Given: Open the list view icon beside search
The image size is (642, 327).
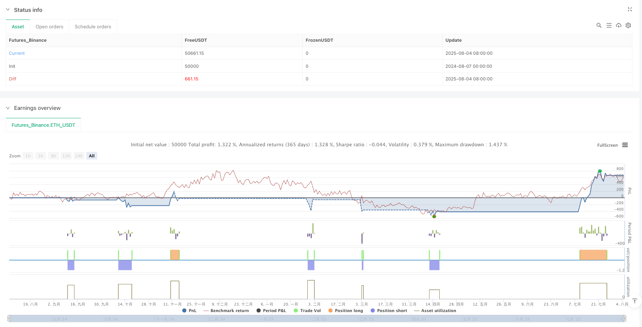Looking at the screenshot, I should point(609,25).
